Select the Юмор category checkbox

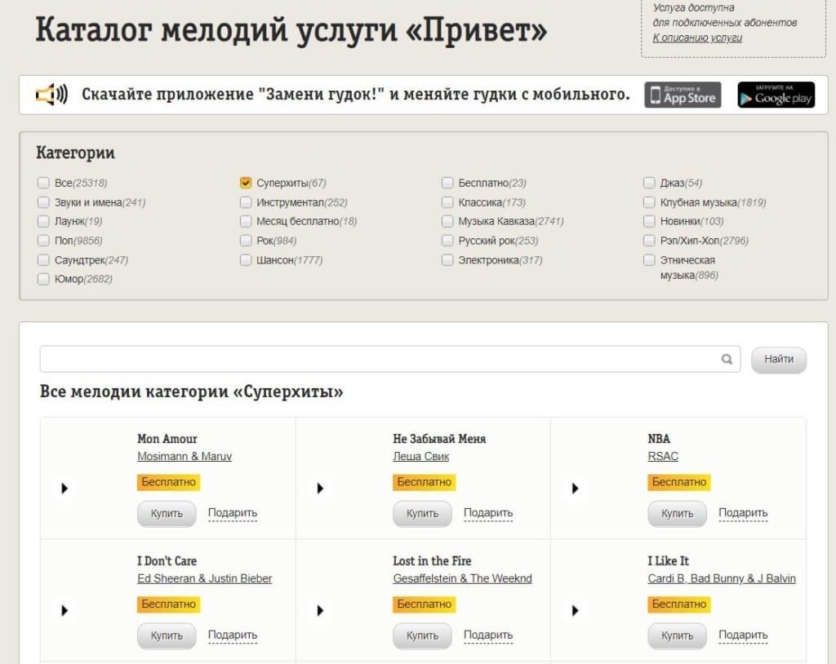click(43, 279)
